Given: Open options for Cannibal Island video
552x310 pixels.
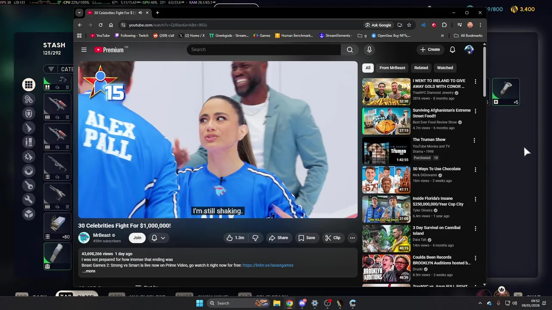Looking at the screenshot, I should 475,229.
